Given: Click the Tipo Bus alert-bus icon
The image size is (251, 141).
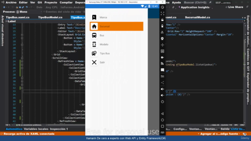Looking at the screenshot, I should (94, 53).
